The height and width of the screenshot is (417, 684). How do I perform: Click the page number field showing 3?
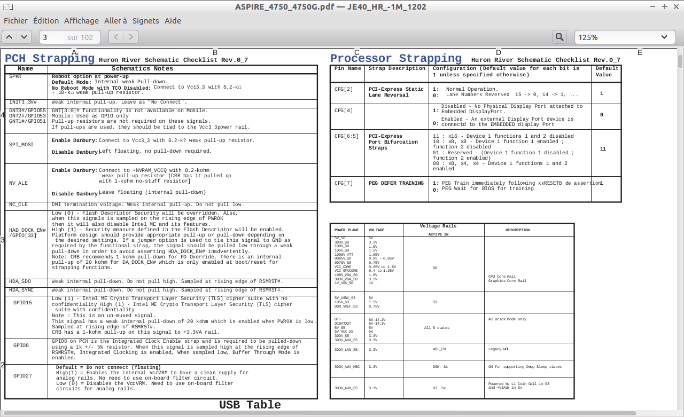52,37
